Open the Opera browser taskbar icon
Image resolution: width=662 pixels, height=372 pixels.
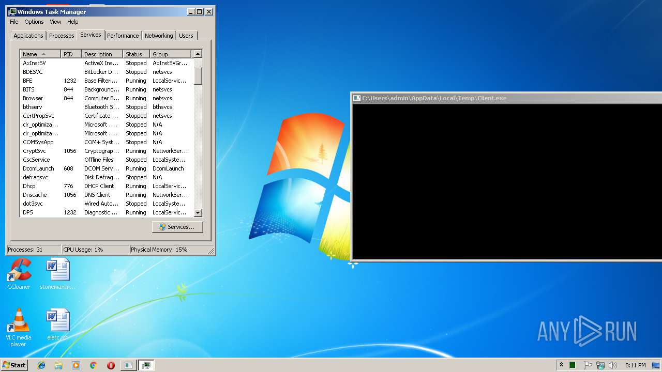(111, 365)
